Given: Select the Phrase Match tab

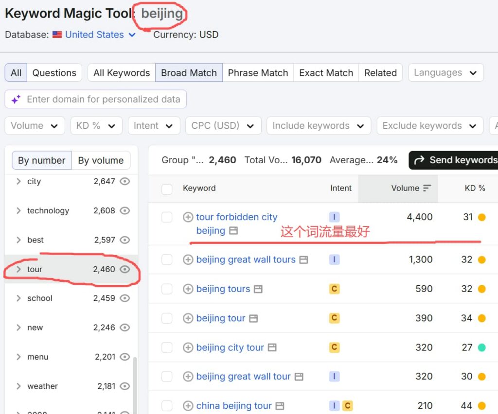Looking at the screenshot, I should tap(258, 73).
